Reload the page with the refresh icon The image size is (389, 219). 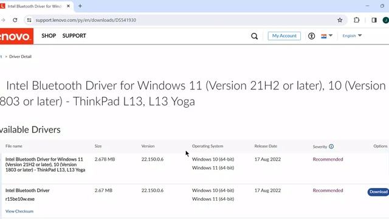[x=15, y=20]
